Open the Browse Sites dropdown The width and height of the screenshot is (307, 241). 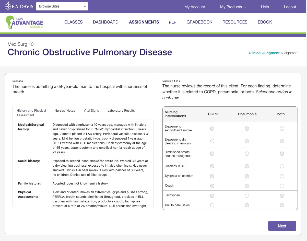[62, 6]
